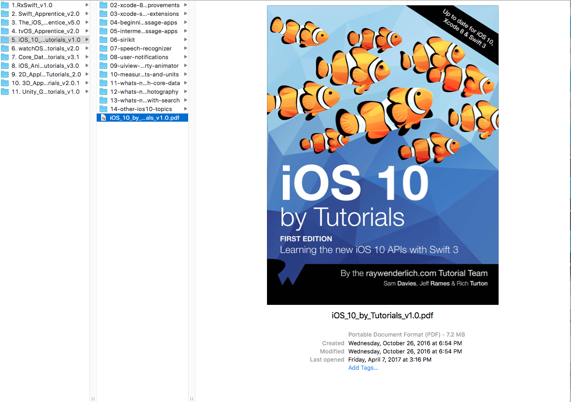Select 3. The_iOS_...entice_v5.0 folder name
Image resolution: width=571 pixels, height=402 pixels.
(x=46, y=23)
